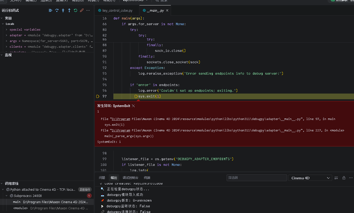Switch to the key_control_cube.py tab
Viewport: 354px width, 213px height.
(x=115, y=11)
